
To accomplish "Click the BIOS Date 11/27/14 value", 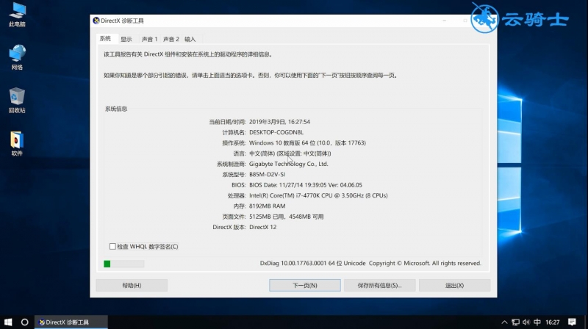I will pos(306,185).
